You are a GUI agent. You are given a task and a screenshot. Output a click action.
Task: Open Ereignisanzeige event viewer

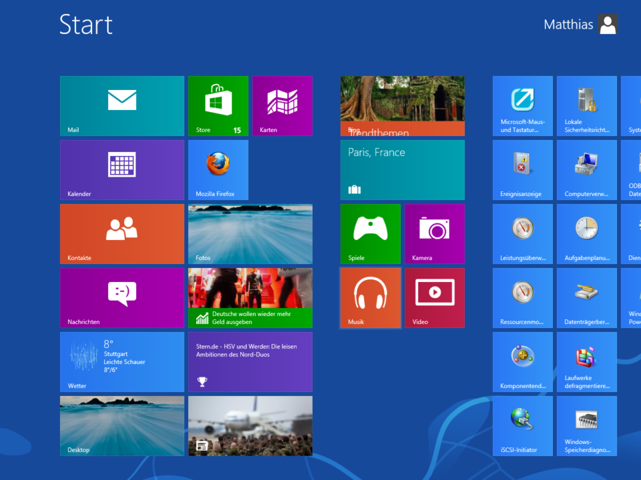pyautogui.click(x=522, y=169)
